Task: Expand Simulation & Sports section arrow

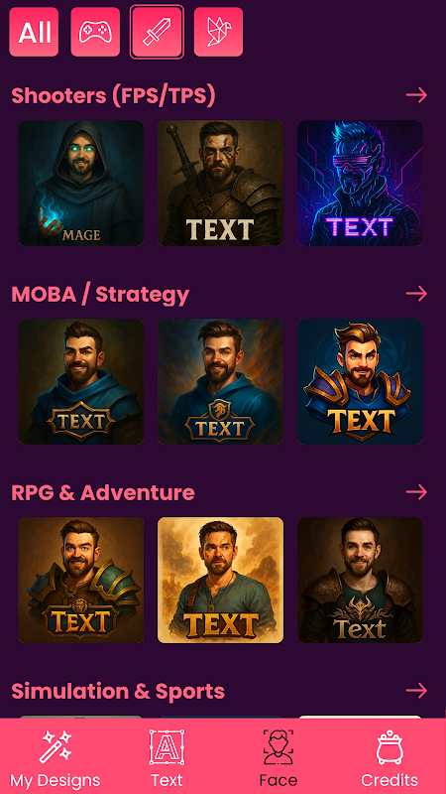Action: pos(416,691)
